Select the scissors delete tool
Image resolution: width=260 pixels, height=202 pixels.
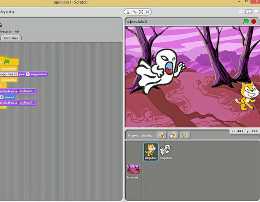click(x=135, y=12)
